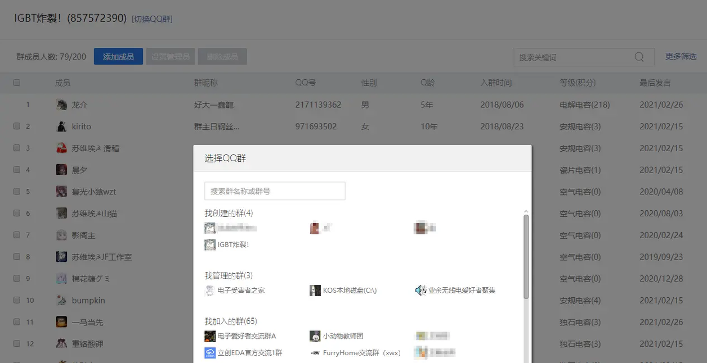
Task: Sort by Q龄 column header
Action: pyautogui.click(x=428, y=83)
